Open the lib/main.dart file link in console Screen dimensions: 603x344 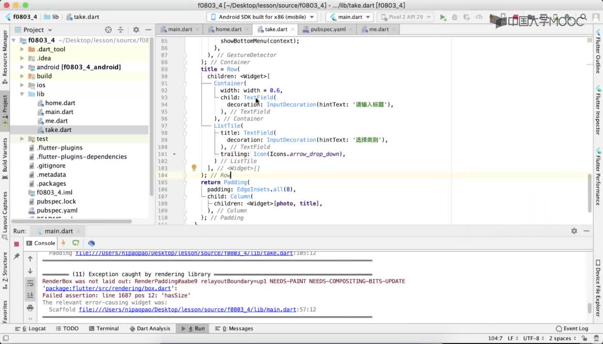point(187,310)
